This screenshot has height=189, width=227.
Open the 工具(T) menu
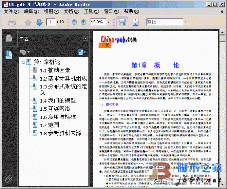tap(92, 11)
